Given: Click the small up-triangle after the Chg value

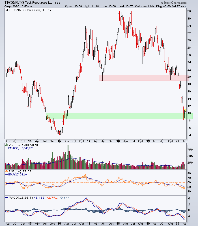Looking at the screenshot, I should pos(186,6).
